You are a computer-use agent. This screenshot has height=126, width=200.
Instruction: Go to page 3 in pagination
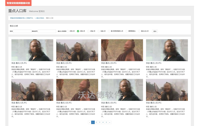[x=100, y=122]
